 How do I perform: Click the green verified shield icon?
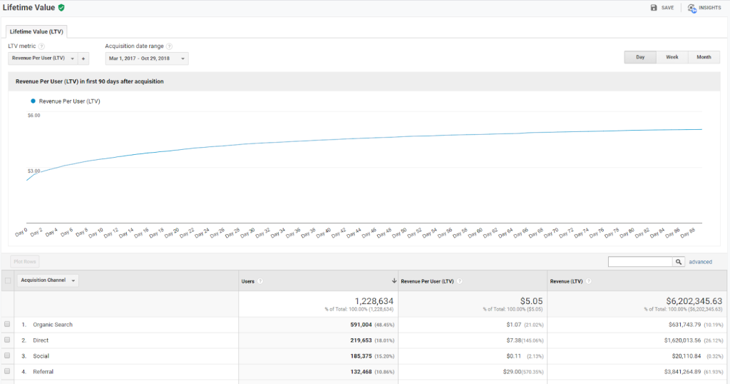(61, 7)
